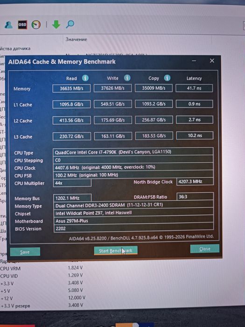Click BIOS Version 2202 field

point(133,228)
